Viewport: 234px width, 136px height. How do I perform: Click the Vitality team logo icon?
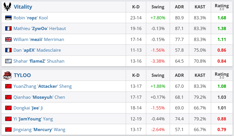(x=7, y=7)
